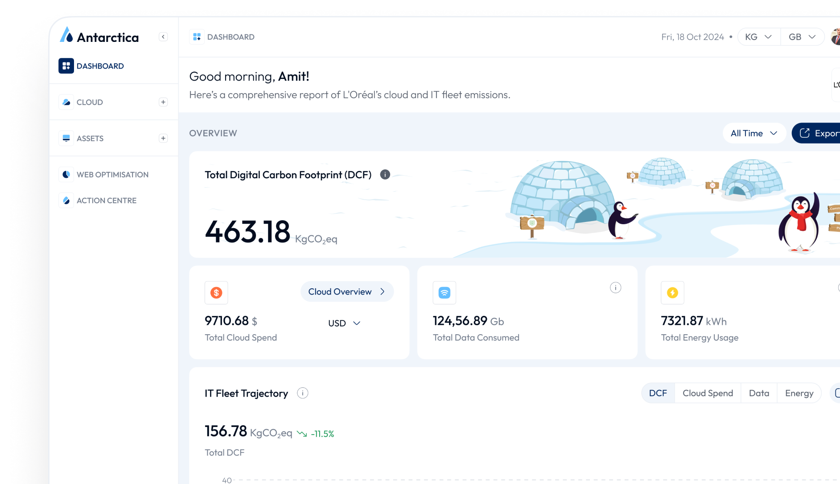Open the GB unit dropdown
The width and height of the screenshot is (840, 484).
(802, 37)
